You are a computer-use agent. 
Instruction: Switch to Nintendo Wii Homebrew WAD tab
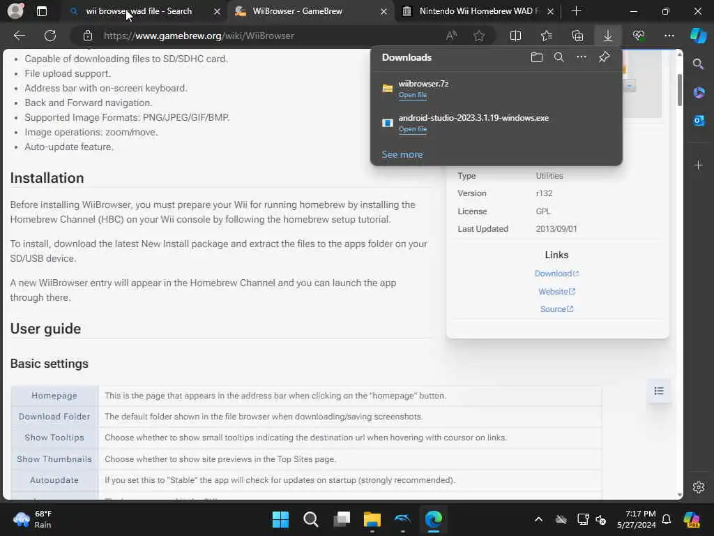[478, 11]
